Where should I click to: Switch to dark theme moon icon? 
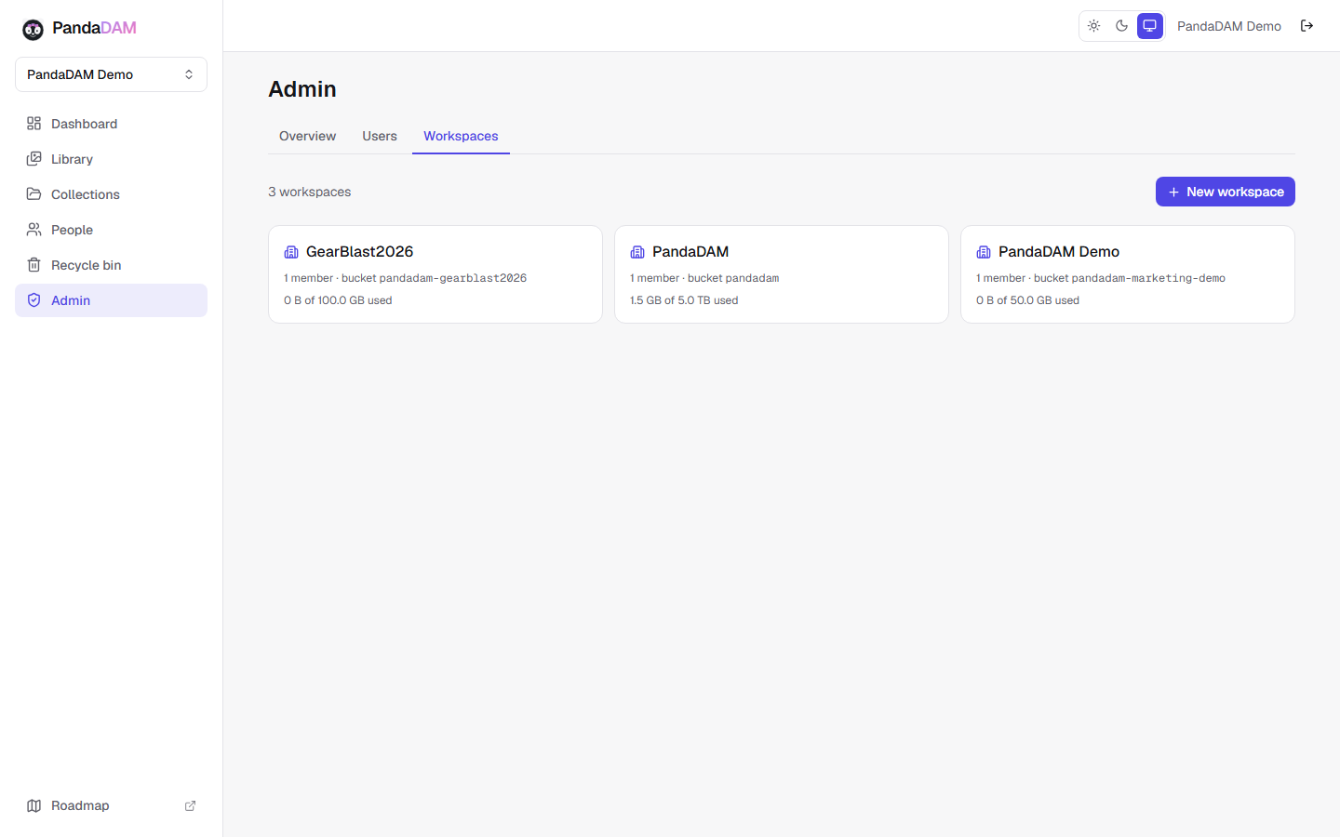coord(1122,26)
